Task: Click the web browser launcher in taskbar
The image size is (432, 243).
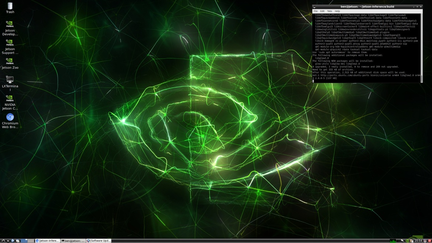Action: click(13, 240)
